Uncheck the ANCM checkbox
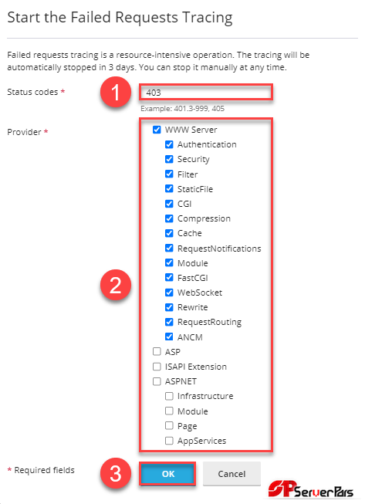This screenshot has height=504, width=365. point(169,337)
